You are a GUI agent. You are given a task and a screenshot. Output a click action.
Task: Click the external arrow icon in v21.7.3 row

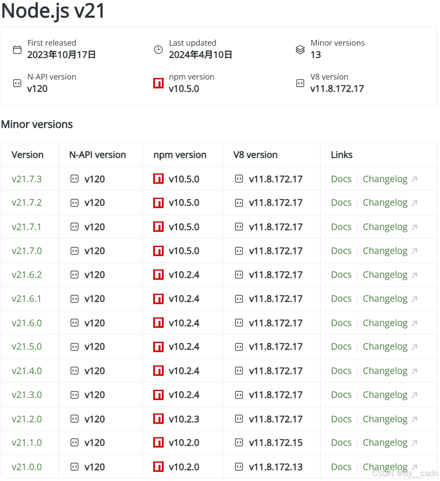(414, 179)
